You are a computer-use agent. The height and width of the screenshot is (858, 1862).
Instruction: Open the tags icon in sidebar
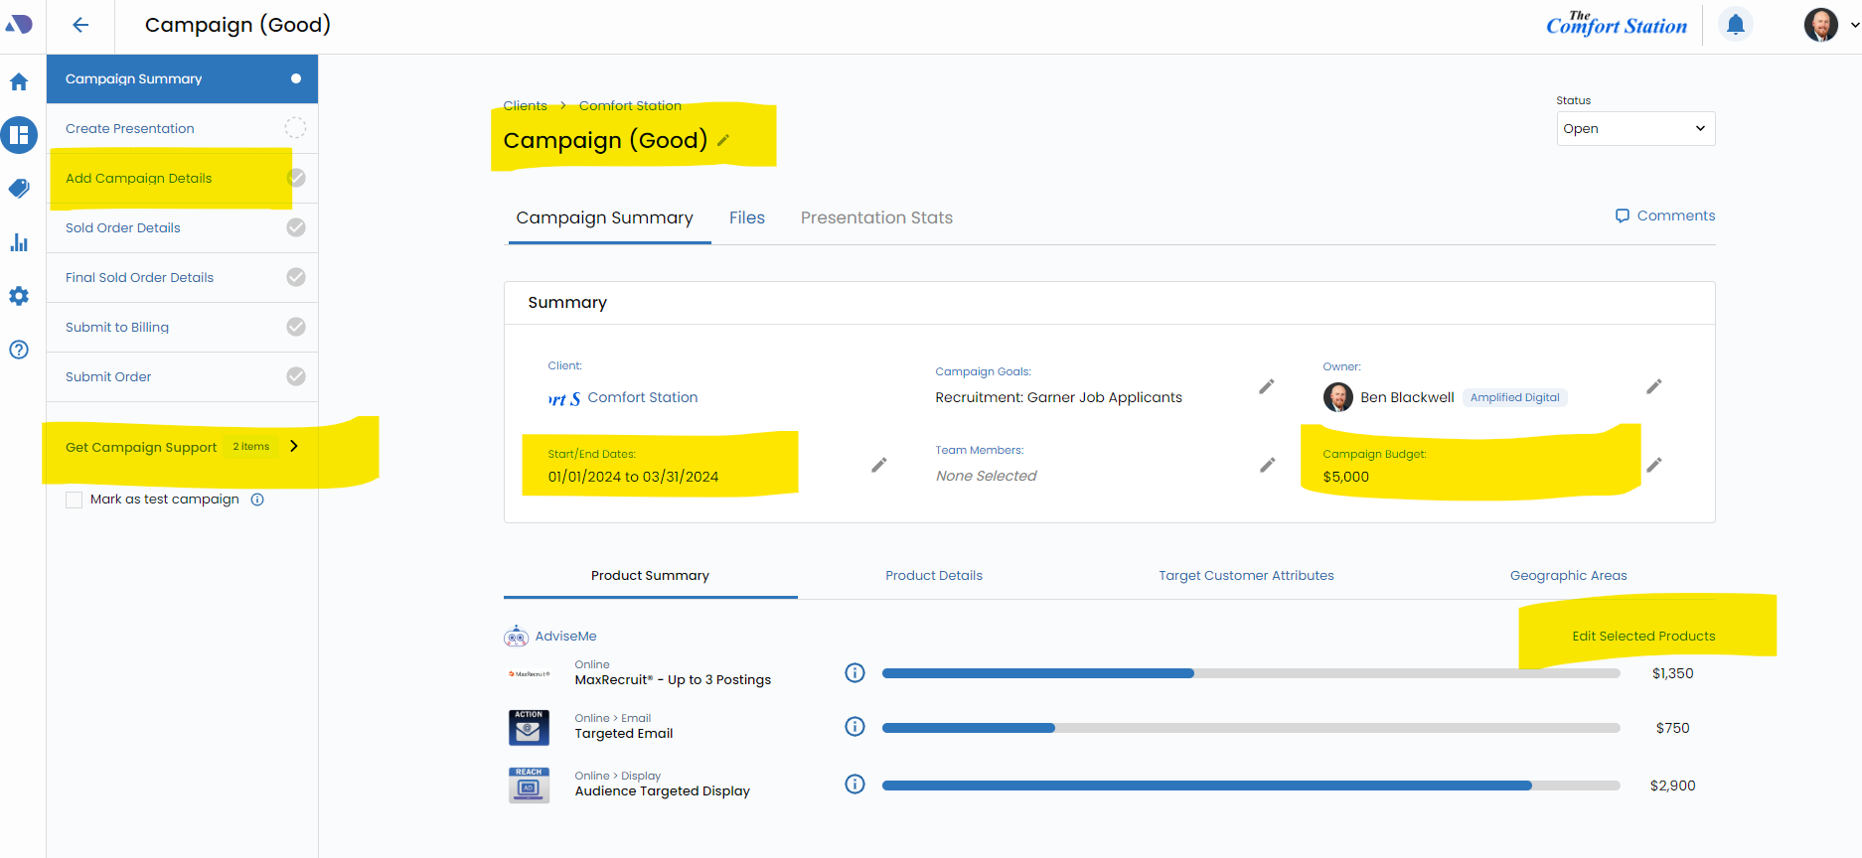[x=19, y=189]
